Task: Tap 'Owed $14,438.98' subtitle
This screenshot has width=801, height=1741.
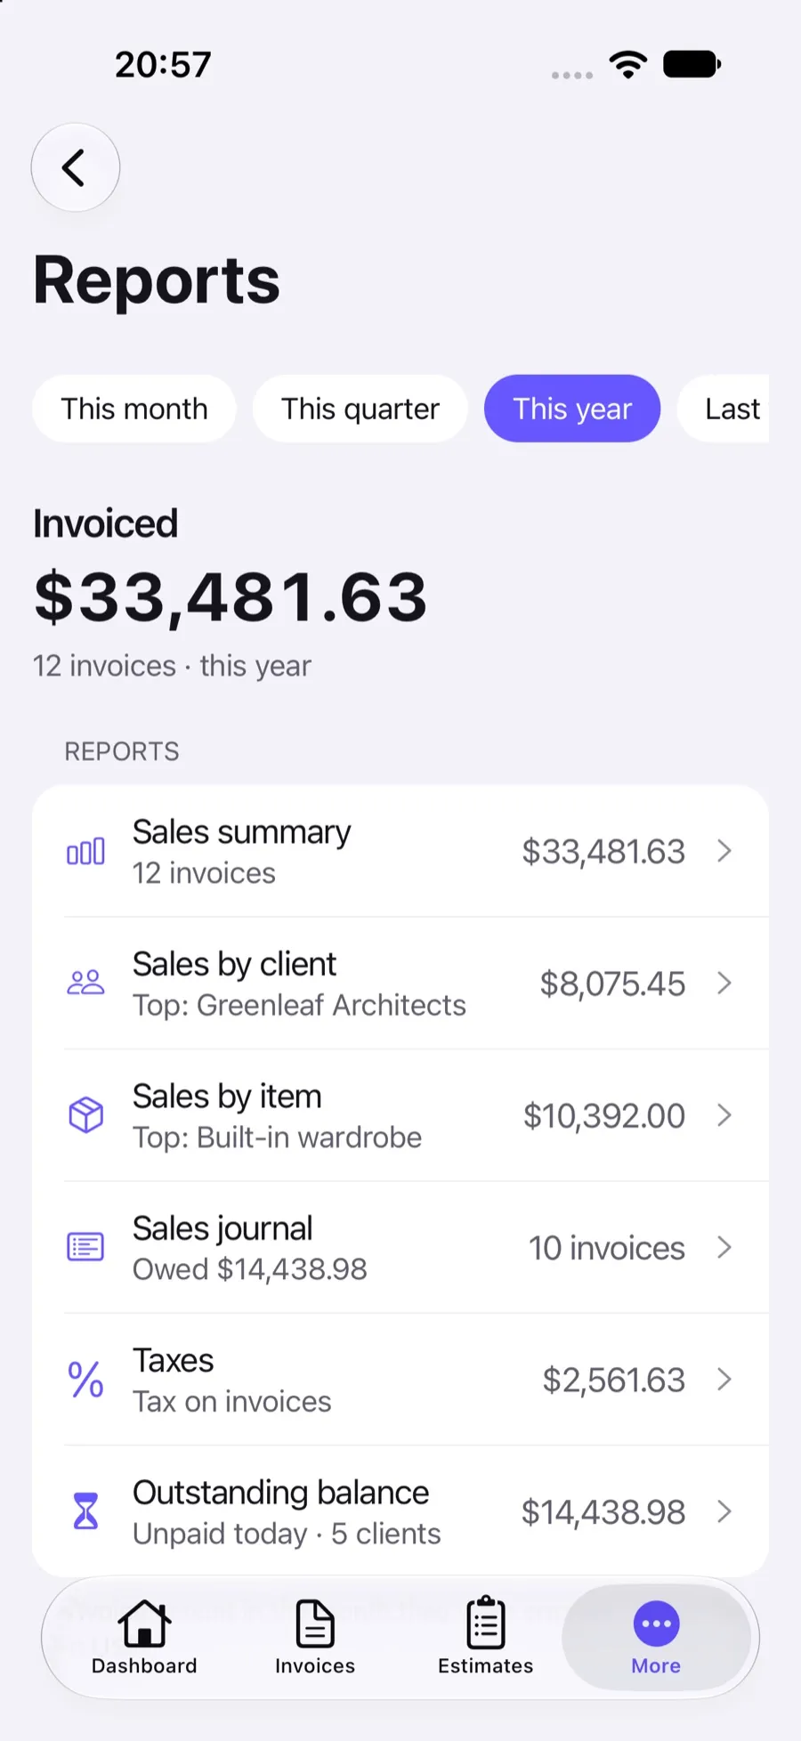Action: (249, 1269)
